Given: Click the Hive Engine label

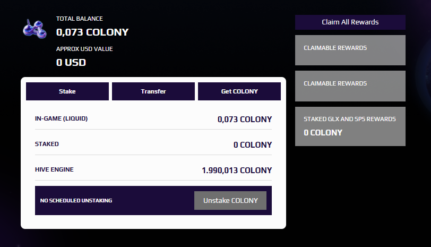Looking at the screenshot, I should click(54, 169).
